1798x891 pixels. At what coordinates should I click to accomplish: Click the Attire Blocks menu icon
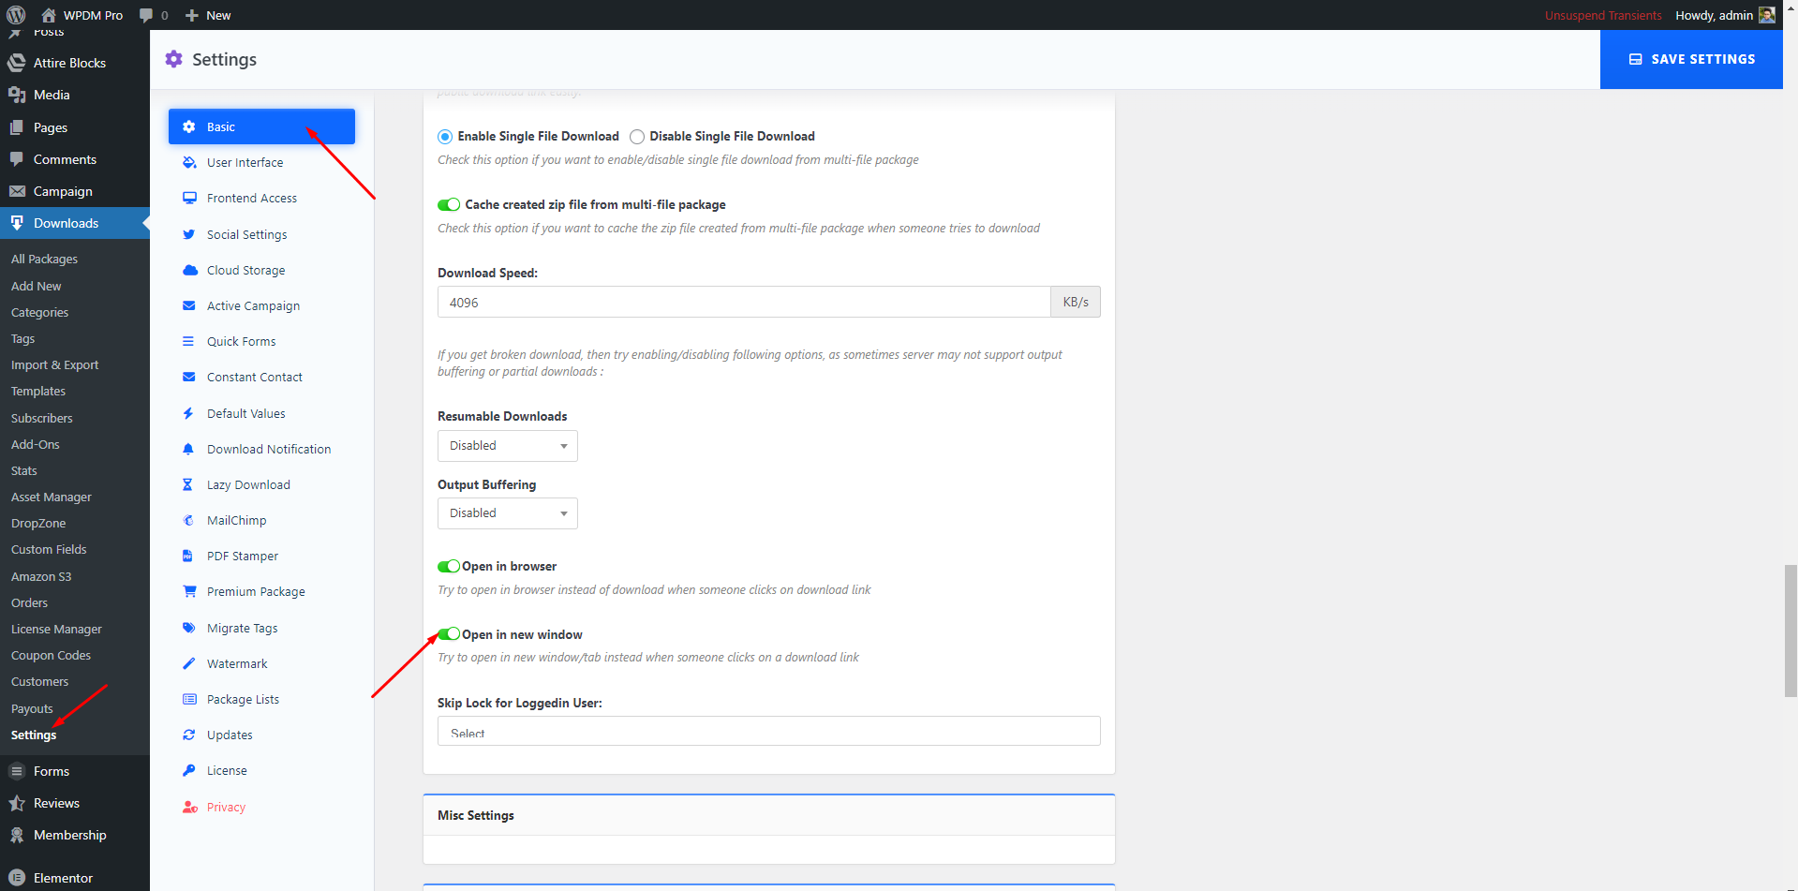17,63
